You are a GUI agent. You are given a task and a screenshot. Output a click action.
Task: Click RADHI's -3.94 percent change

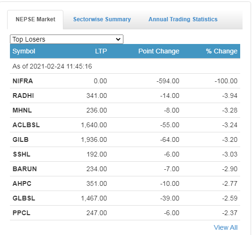[x=230, y=96]
